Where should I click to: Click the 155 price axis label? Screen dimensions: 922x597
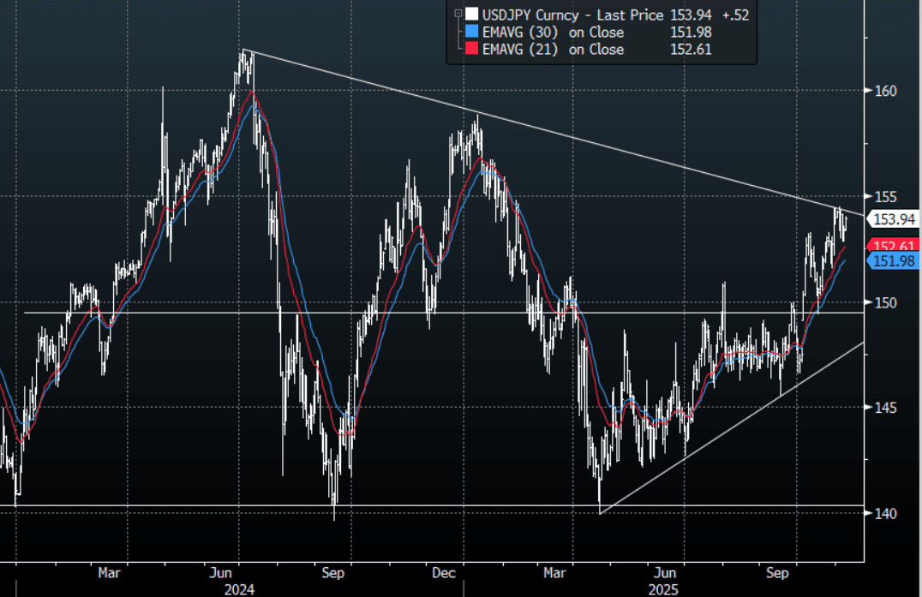point(885,197)
